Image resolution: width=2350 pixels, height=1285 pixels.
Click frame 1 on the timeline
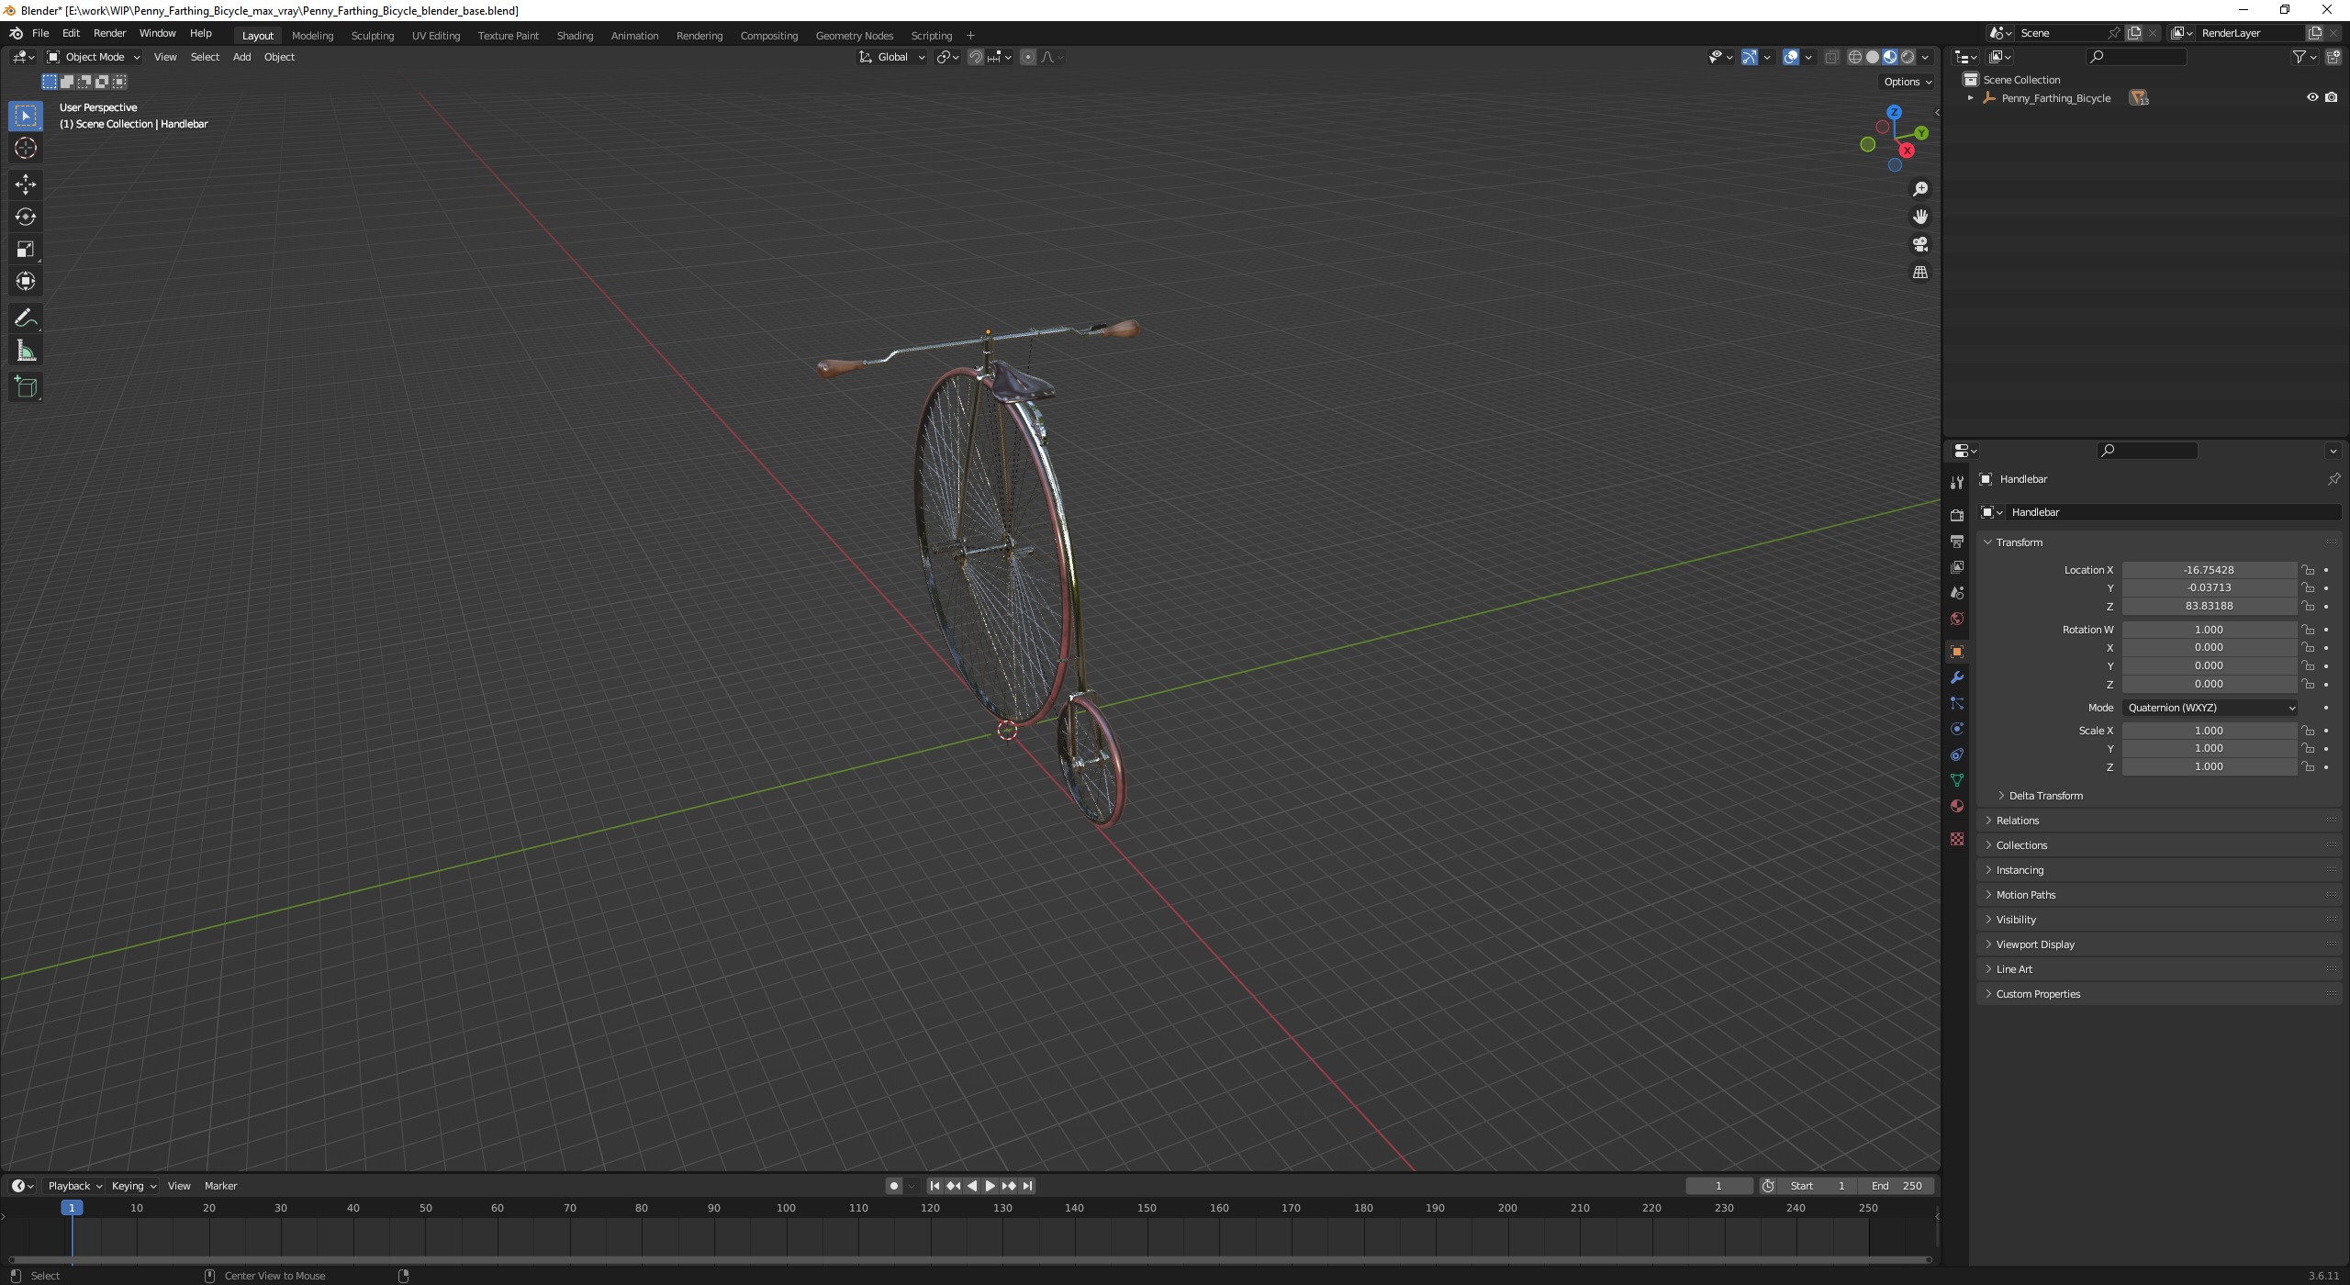pyautogui.click(x=70, y=1209)
